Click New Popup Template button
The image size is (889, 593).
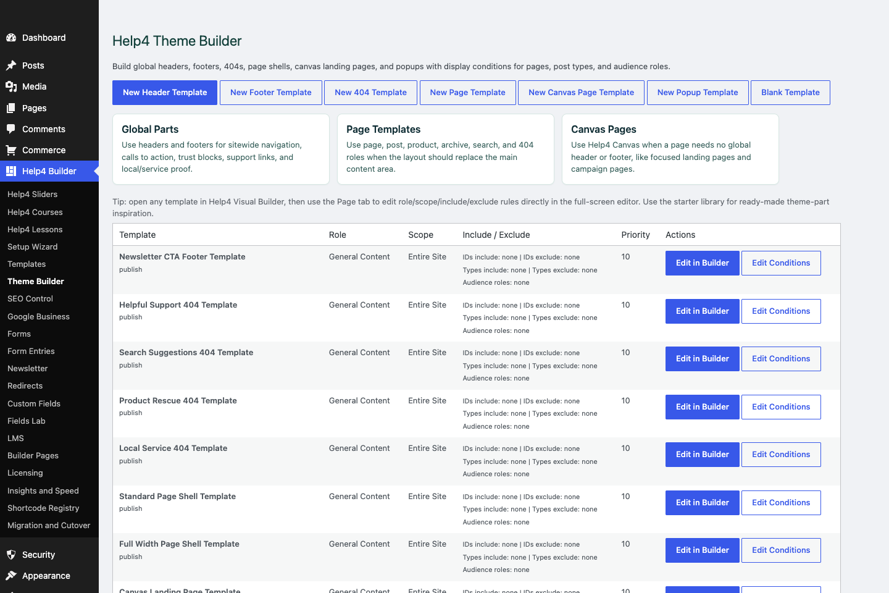click(x=698, y=93)
